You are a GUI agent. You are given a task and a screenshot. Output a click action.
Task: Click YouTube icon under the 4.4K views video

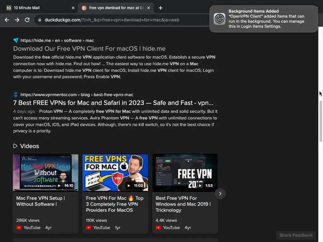point(158,228)
